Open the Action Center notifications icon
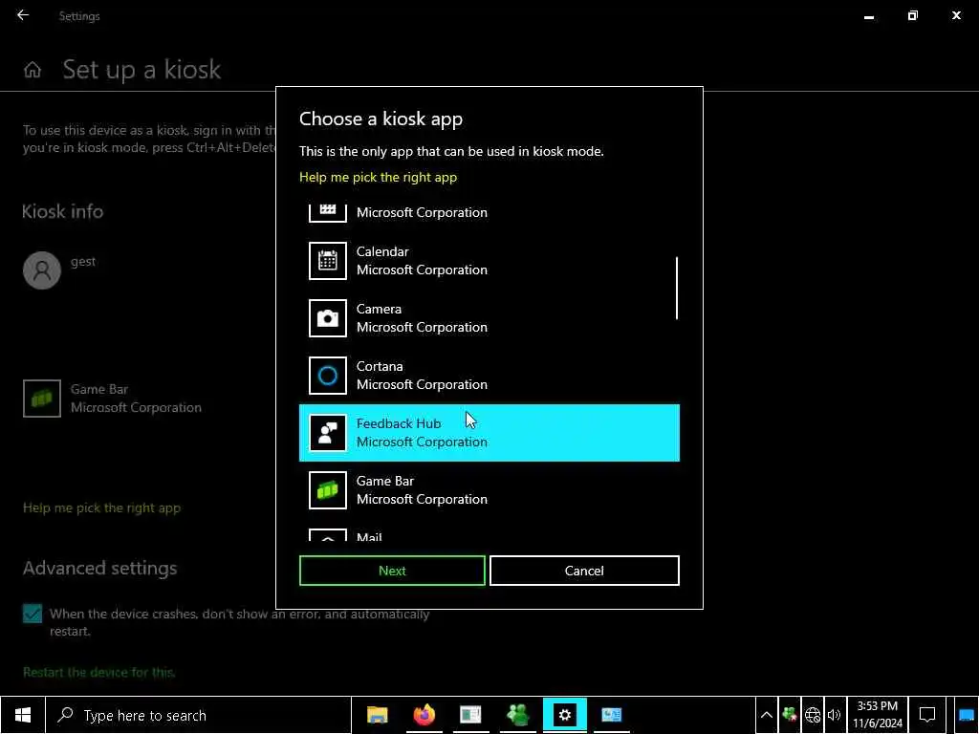 coord(927,715)
